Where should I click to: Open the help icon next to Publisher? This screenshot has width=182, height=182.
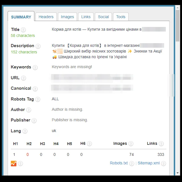tap(34, 121)
